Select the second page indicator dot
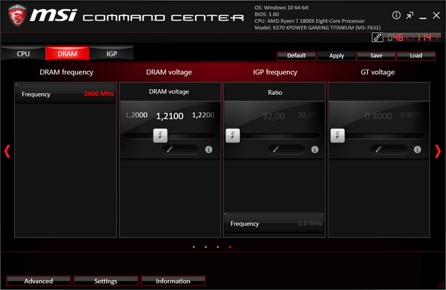This screenshot has height=290, width=446. pyautogui.click(x=206, y=247)
